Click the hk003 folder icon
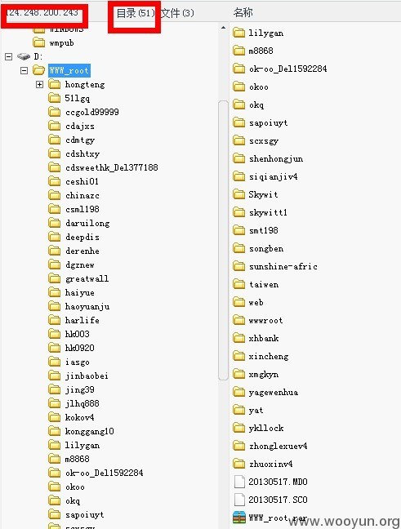 (55, 334)
